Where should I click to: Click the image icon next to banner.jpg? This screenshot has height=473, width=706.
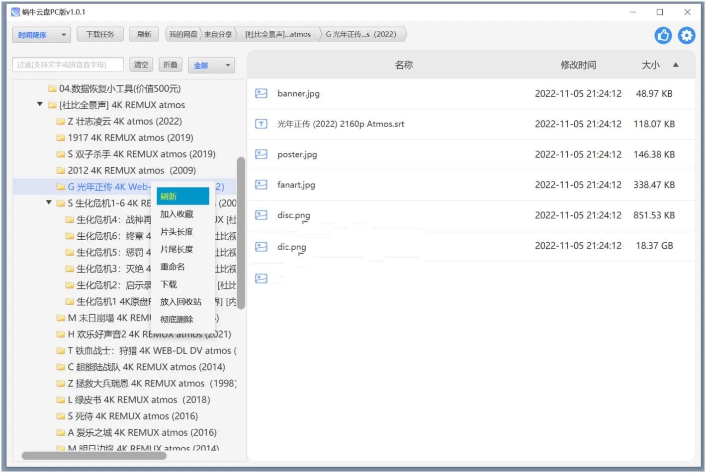tap(261, 93)
